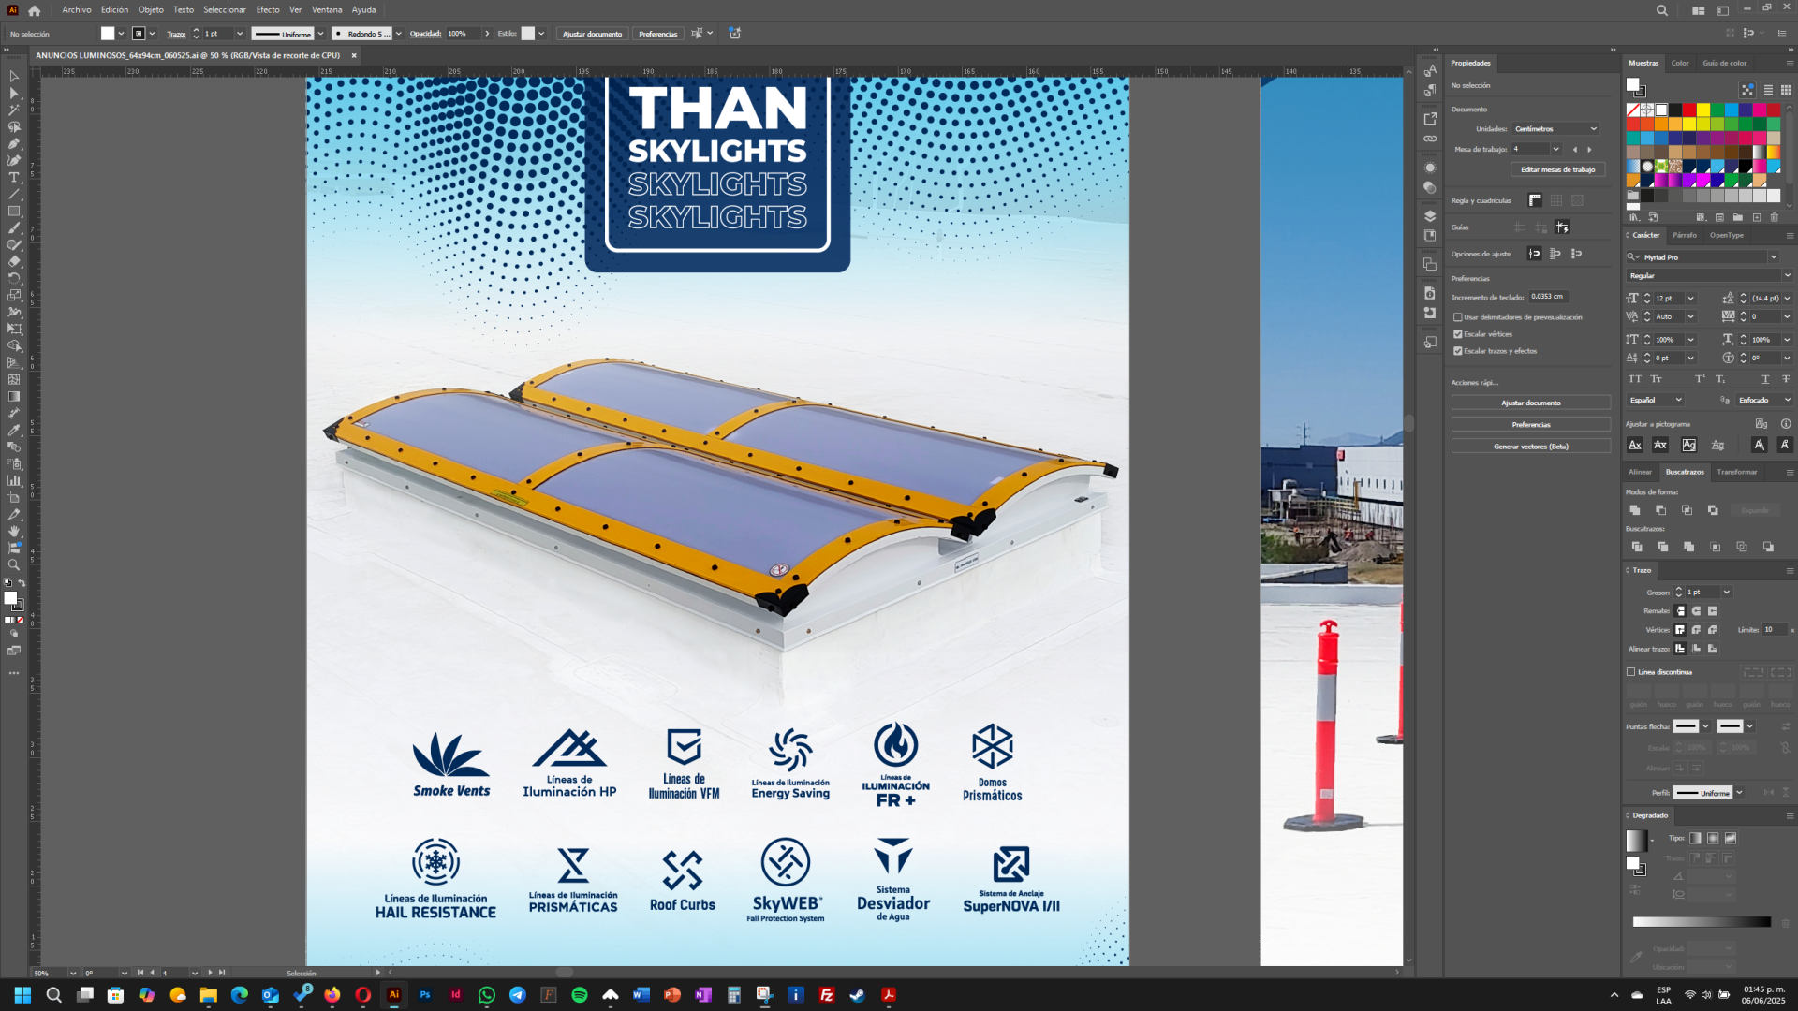Select the Paintbrush tool
Image resolution: width=1798 pixels, height=1011 pixels.
click(14, 228)
